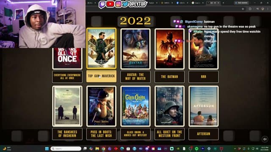Image resolution: width=271 pixels, height=152 pixels.
Task: Click the taskbar search box
Action: tap(66, 149)
